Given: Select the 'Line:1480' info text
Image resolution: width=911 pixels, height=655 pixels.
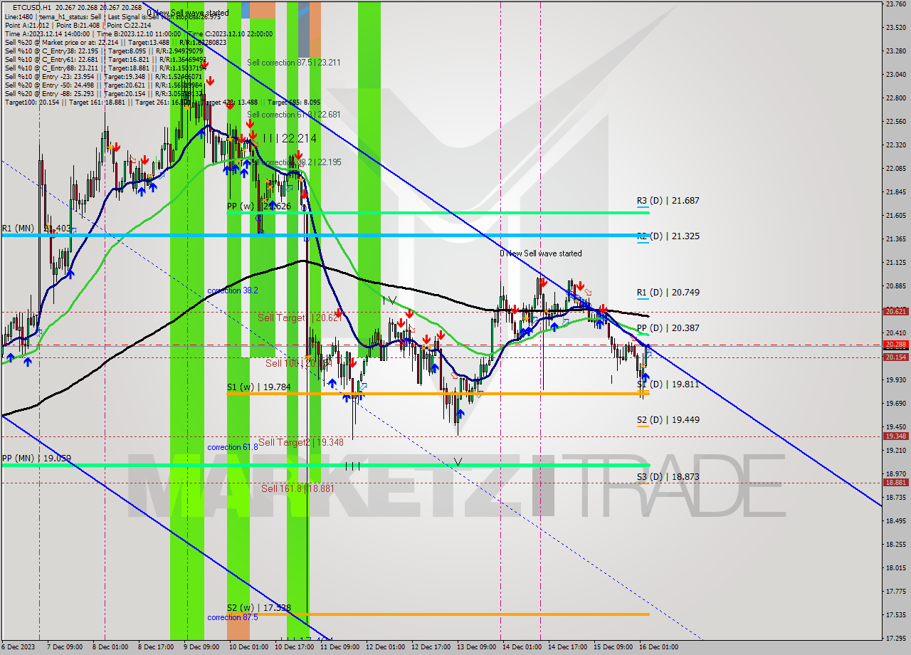Looking at the screenshot, I should point(19,16).
